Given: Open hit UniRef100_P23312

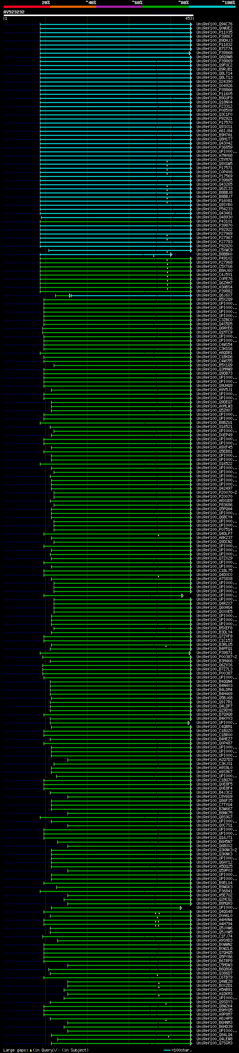Looking at the screenshot, I should click(x=214, y=106).
